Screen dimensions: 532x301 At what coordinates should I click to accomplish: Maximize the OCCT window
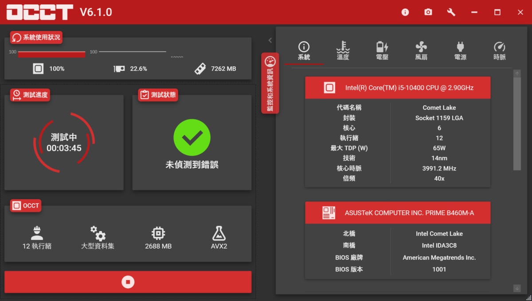click(x=497, y=12)
